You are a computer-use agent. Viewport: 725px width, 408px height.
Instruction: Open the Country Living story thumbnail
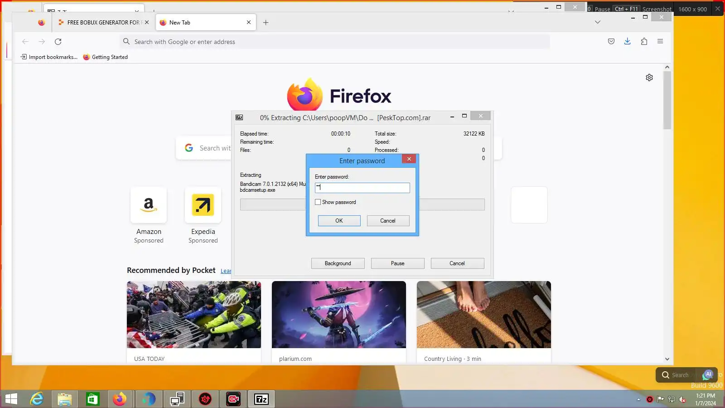[484, 315]
